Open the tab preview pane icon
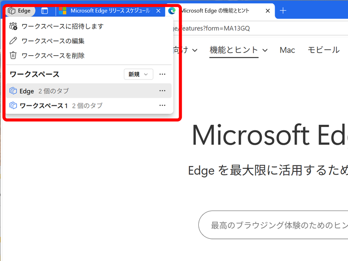Screen dimensions: 348x261 coord(44,11)
